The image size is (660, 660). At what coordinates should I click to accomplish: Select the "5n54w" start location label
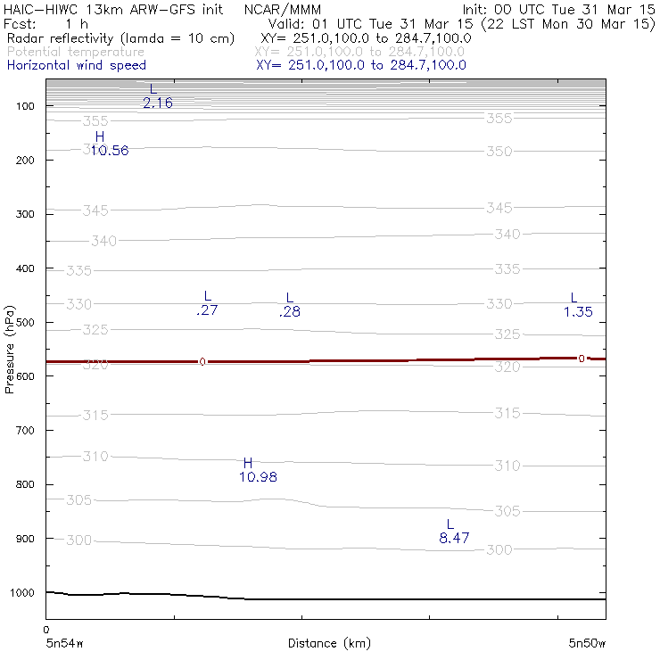point(64,643)
